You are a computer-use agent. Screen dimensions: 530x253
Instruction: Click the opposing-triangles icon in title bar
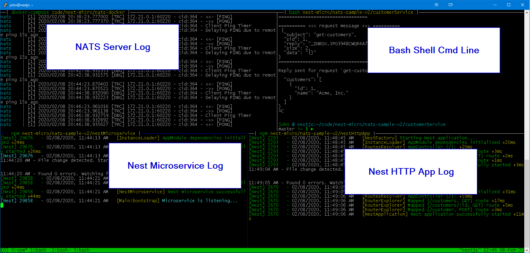[436, 5]
